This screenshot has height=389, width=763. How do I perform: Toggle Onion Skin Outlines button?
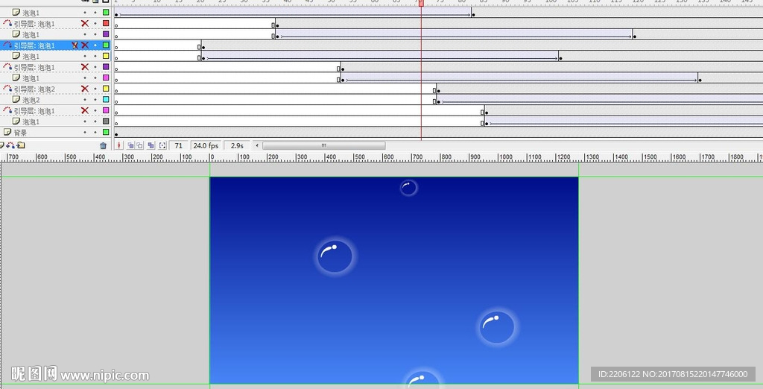139,145
